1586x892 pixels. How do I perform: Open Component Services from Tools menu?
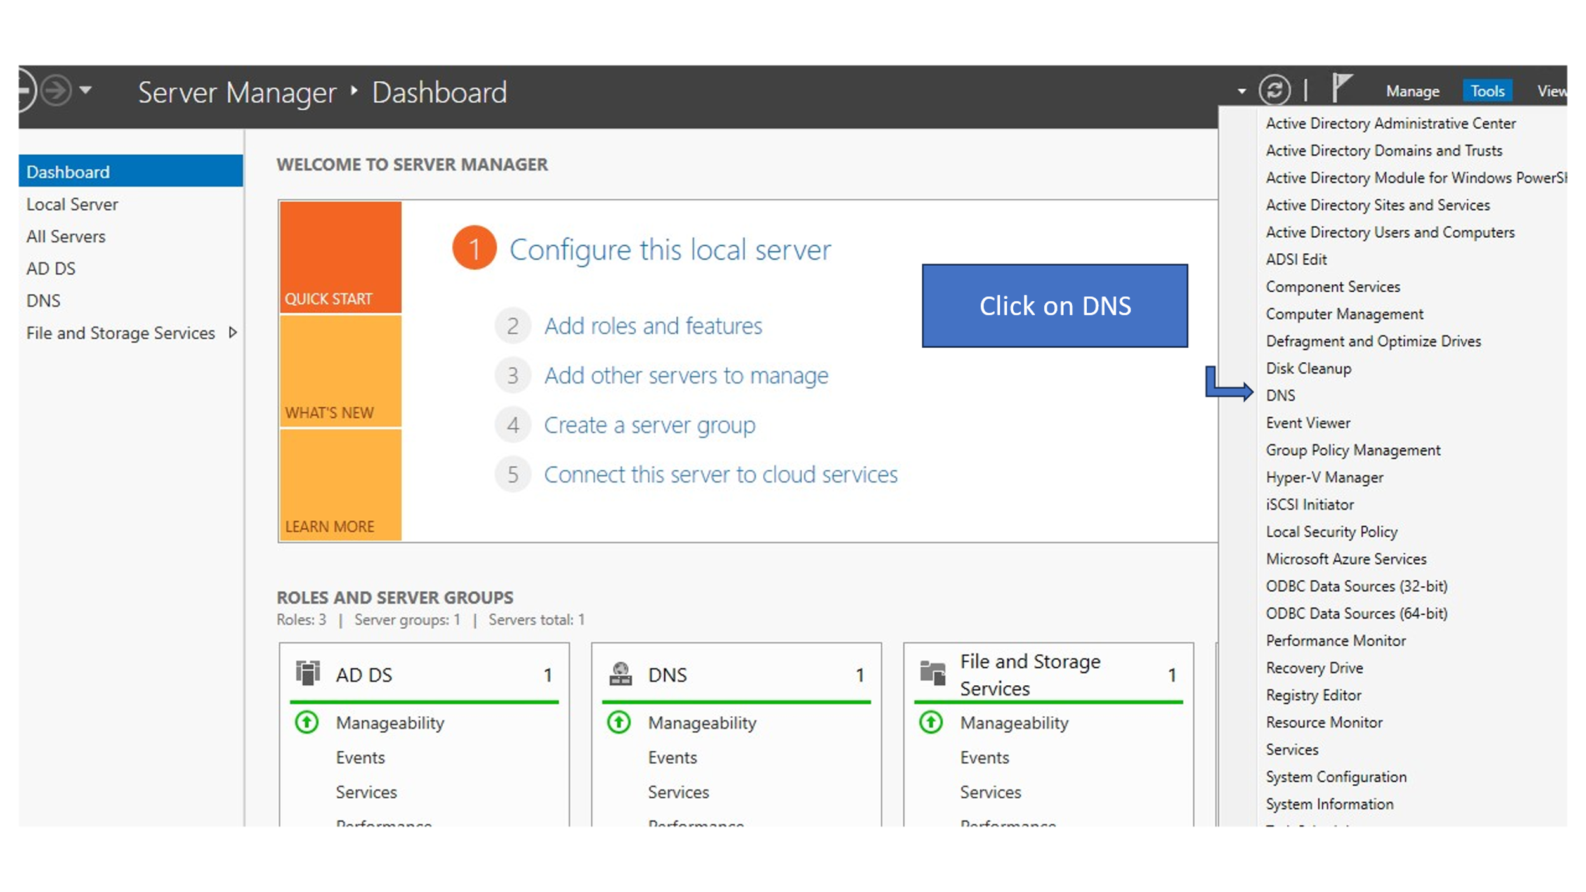pos(1332,287)
